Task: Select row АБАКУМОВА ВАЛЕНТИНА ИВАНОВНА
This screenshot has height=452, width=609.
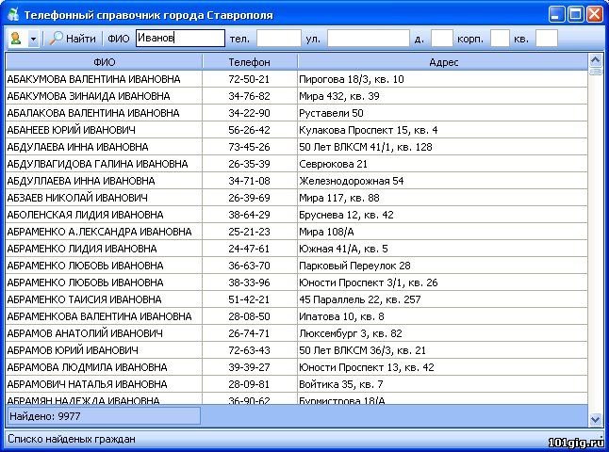Action: (297, 79)
